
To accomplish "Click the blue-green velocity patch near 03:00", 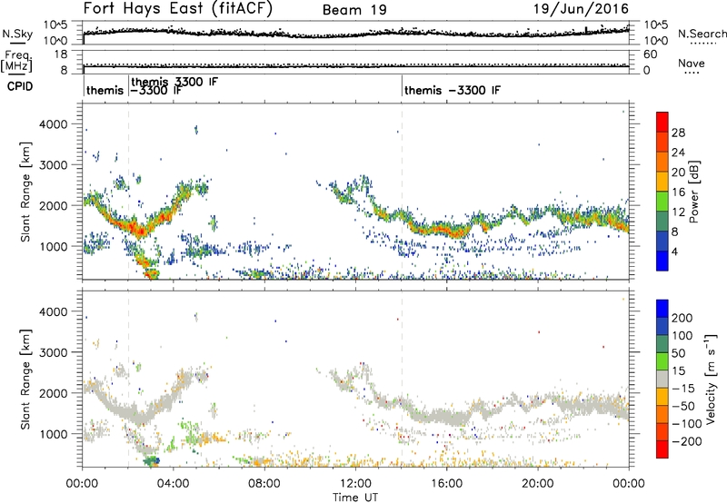I will pos(152,461).
